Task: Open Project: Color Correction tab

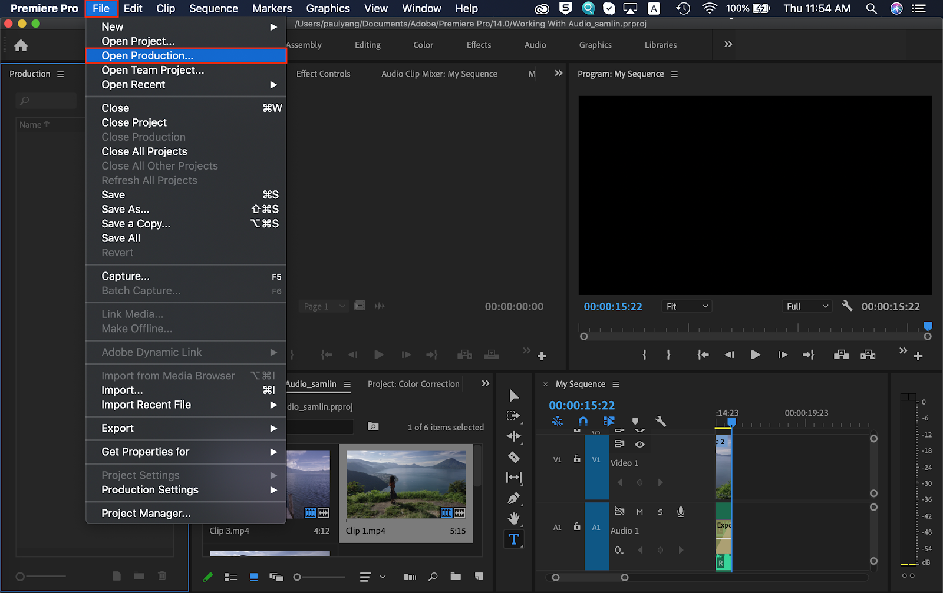Action: tap(414, 384)
